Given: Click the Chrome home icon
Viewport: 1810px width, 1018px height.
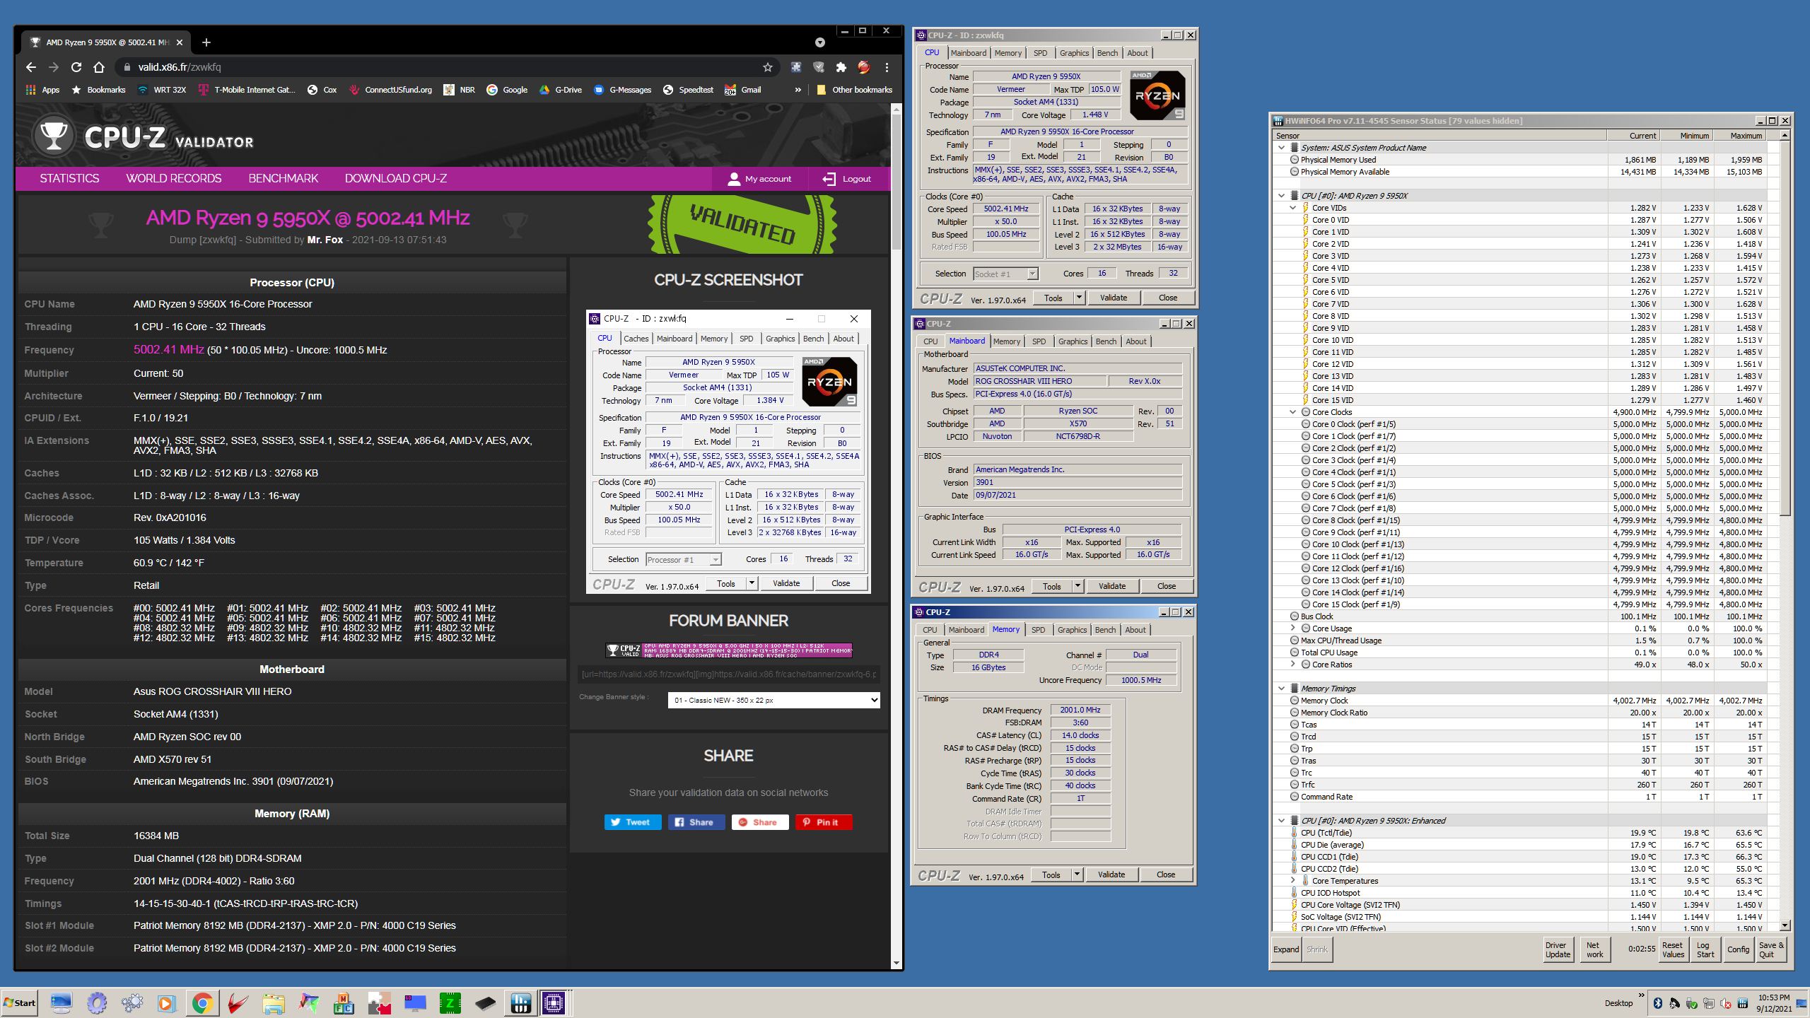Looking at the screenshot, I should [99, 67].
